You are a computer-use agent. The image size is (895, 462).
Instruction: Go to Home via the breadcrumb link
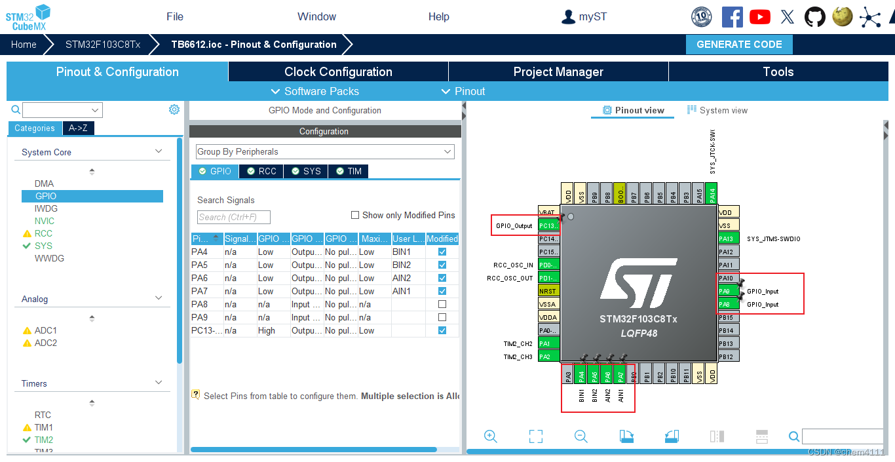click(x=24, y=44)
